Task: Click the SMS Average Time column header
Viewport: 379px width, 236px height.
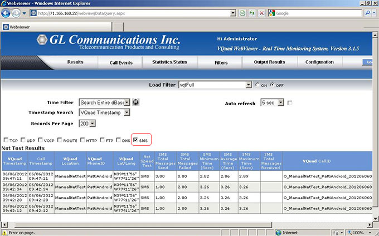Action: (229, 161)
